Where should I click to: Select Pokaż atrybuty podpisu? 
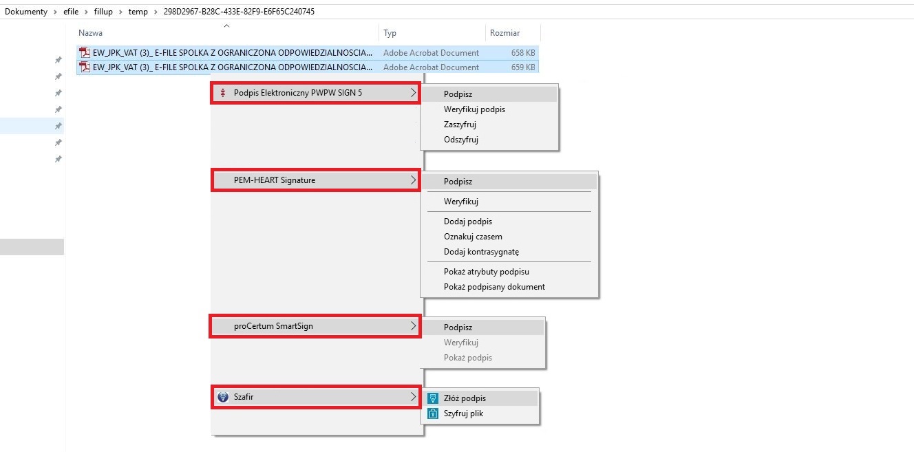coord(509,272)
